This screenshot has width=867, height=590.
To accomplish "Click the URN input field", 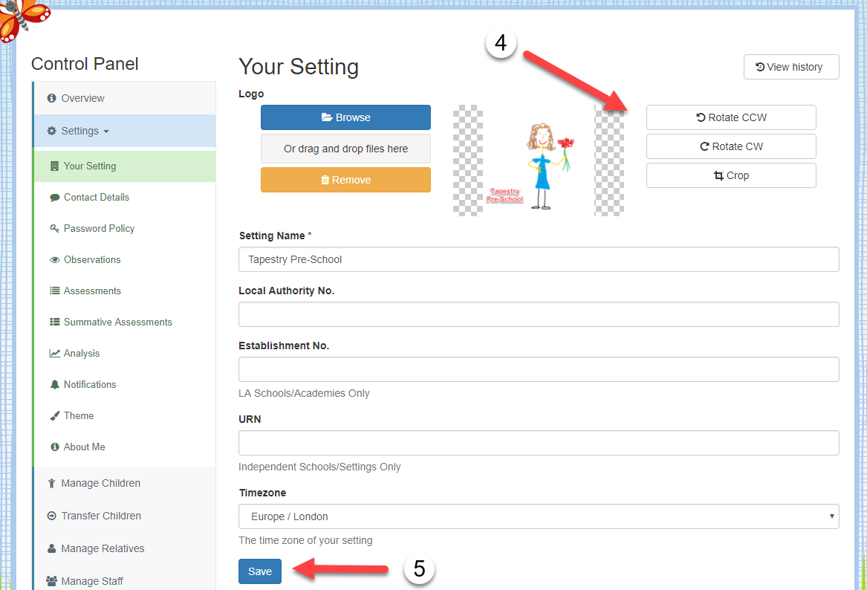I will [x=539, y=443].
